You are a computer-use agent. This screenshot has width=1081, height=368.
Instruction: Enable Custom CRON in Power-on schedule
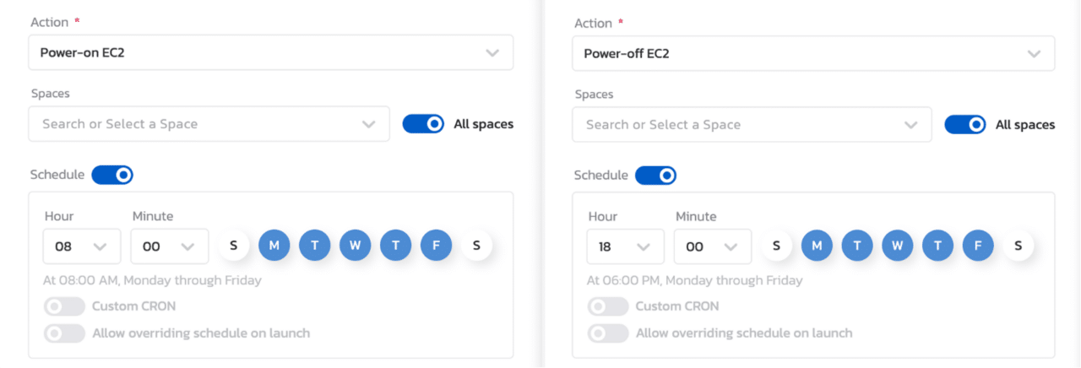point(65,306)
